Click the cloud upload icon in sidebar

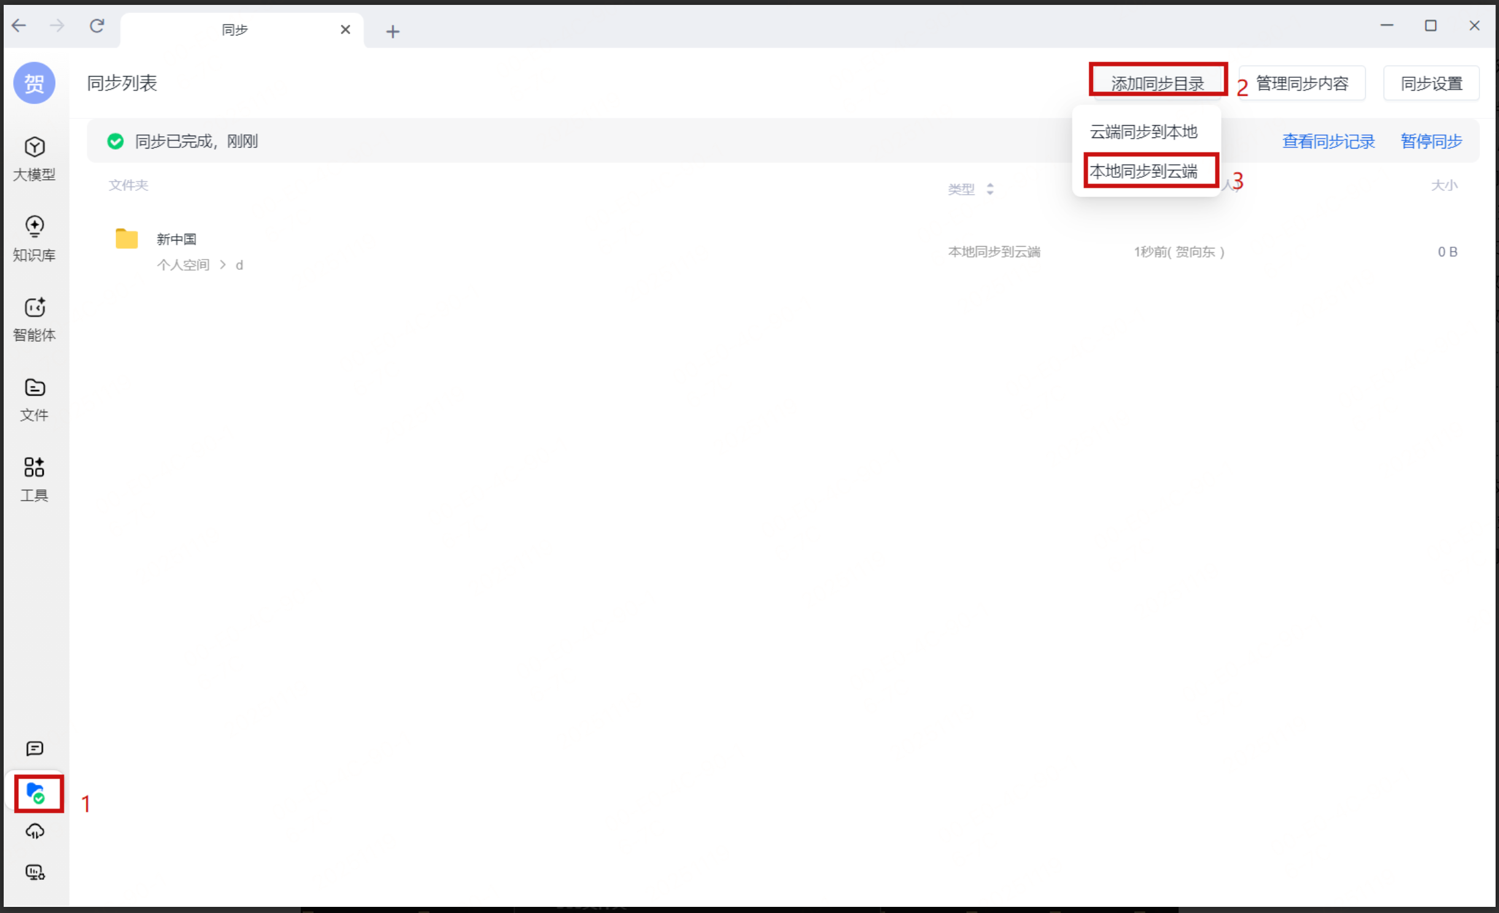(34, 831)
